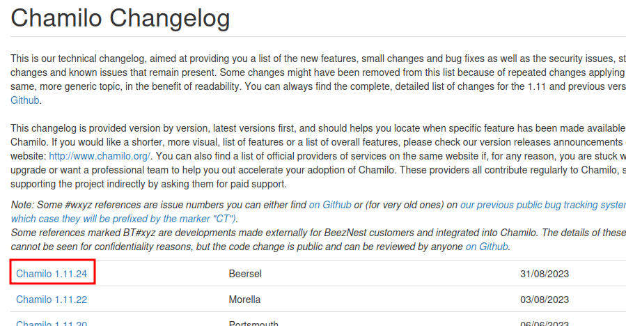The width and height of the screenshot is (626, 326).
Task: Open the Chamilo 1.11.20 changelog link
Action: [x=52, y=323]
